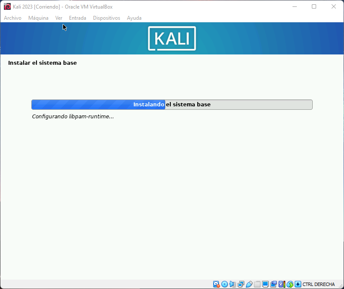The width and height of the screenshot is (344, 289).
Task: Open the Dispositivos menu
Action: pos(107,18)
